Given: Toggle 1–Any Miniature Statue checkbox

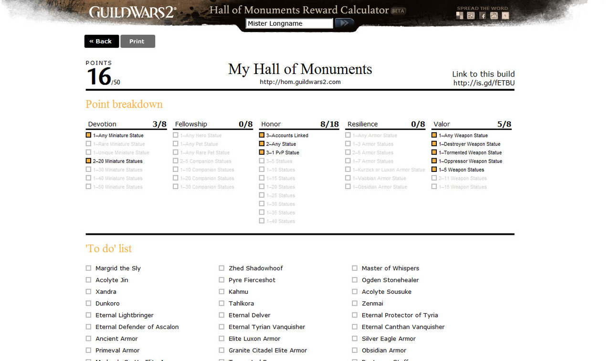Looking at the screenshot, I should coord(88,135).
